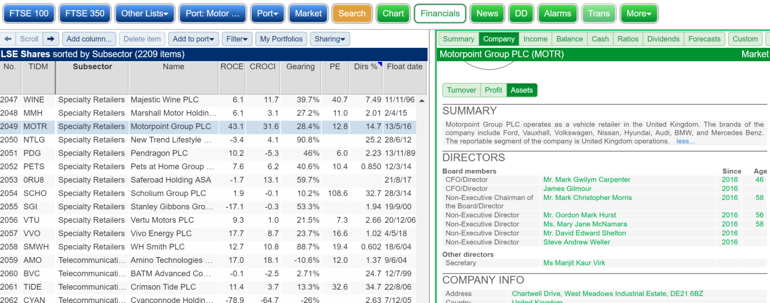Click the 'less...' summary link

[x=686, y=141]
